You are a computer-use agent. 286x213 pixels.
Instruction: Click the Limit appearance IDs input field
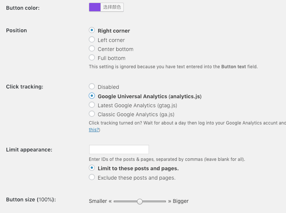(119, 150)
